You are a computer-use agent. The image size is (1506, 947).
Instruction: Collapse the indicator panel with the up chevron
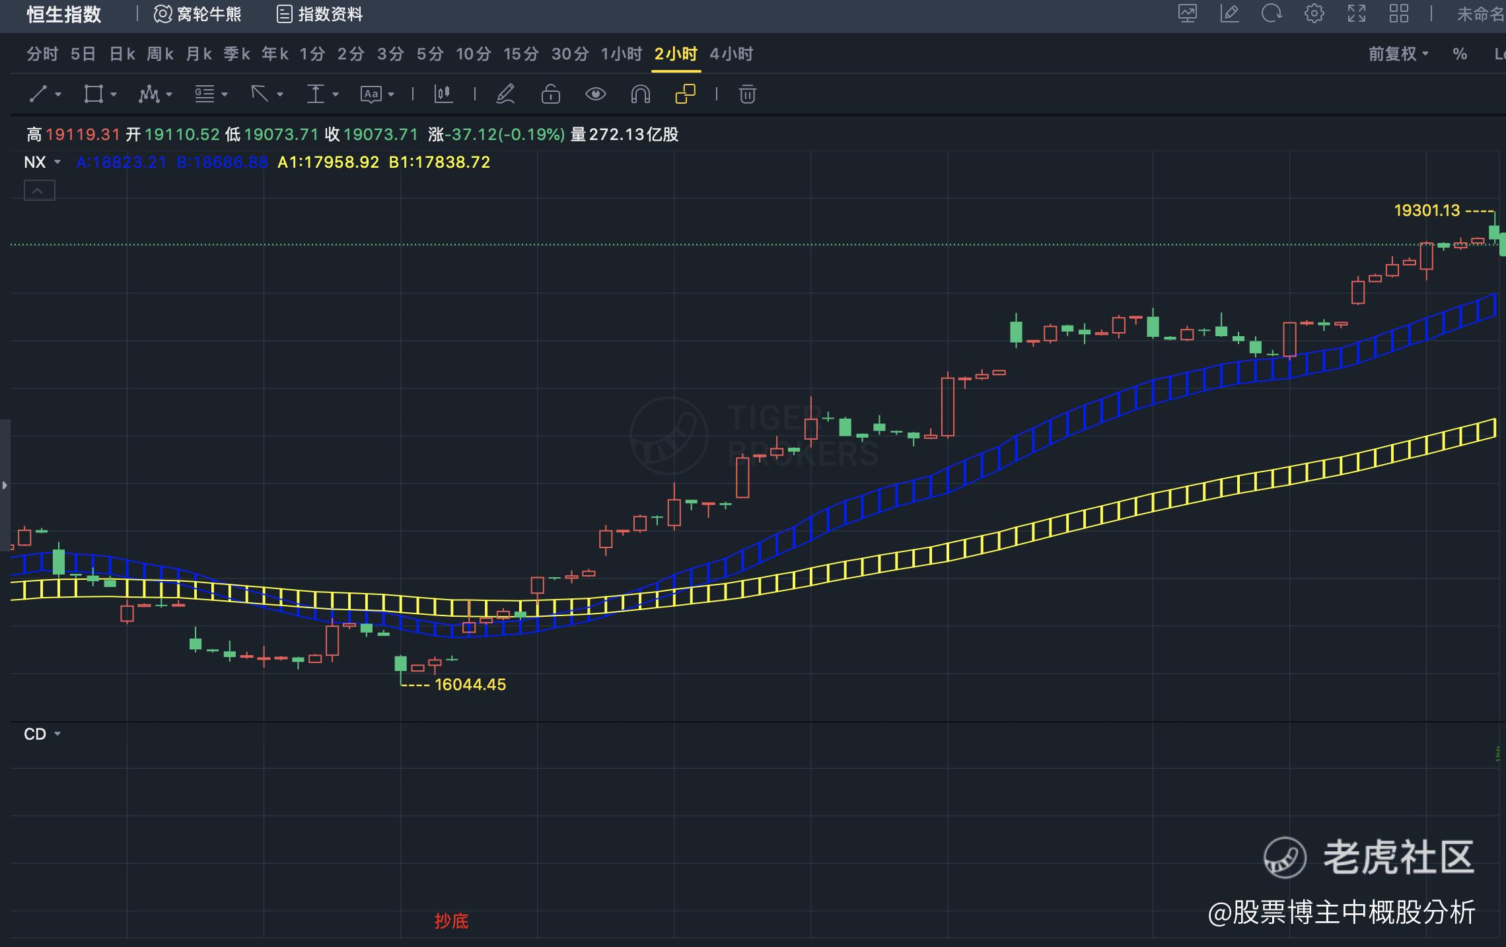pyautogui.click(x=39, y=192)
